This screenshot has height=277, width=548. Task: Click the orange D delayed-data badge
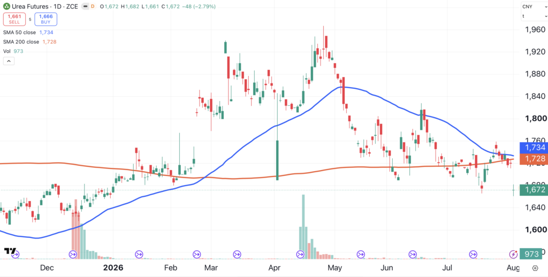[x=92, y=6]
